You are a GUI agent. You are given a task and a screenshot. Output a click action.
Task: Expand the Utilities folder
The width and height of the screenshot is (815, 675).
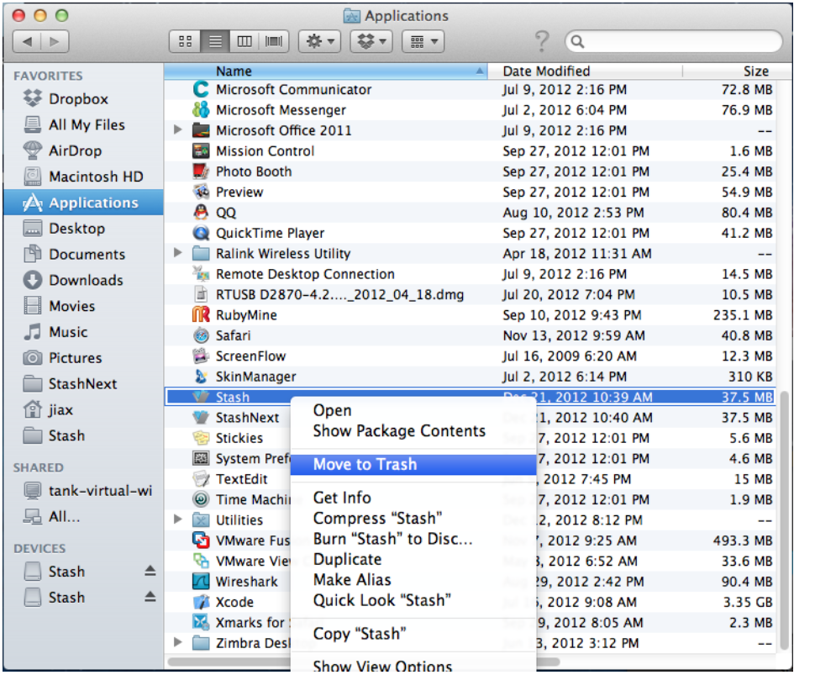click(177, 520)
